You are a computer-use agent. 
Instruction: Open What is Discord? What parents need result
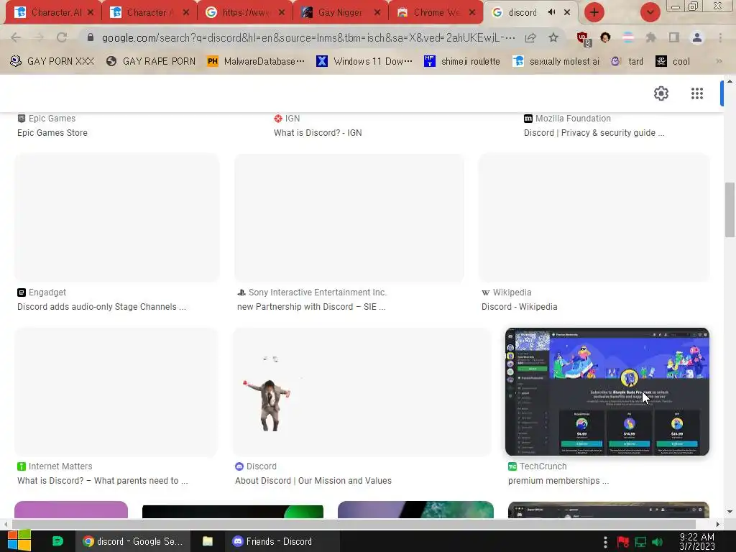click(x=102, y=481)
